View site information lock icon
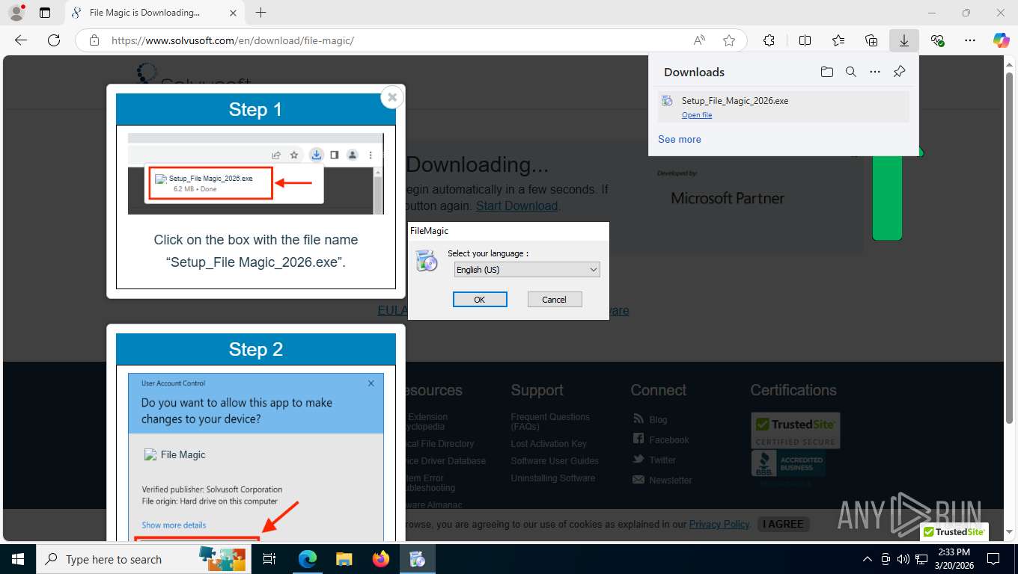The image size is (1018, 574). pyautogui.click(x=94, y=40)
